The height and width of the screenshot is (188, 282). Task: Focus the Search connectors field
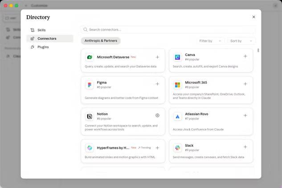tap(168, 30)
